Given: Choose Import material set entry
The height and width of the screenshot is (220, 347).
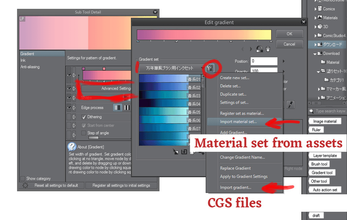Looking at the screenshot, I should [x=245, y=122].
